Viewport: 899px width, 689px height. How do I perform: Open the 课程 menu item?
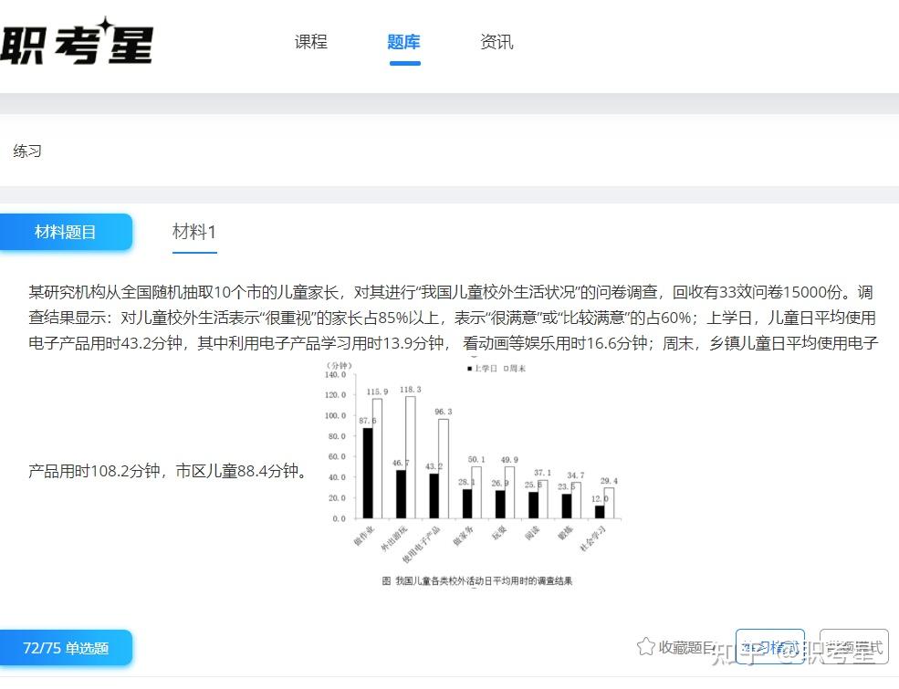click(310, 41)
